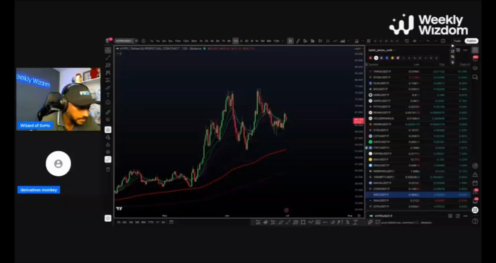
Task: Open the watchlist three-dots menu
Action: point(465,50)
